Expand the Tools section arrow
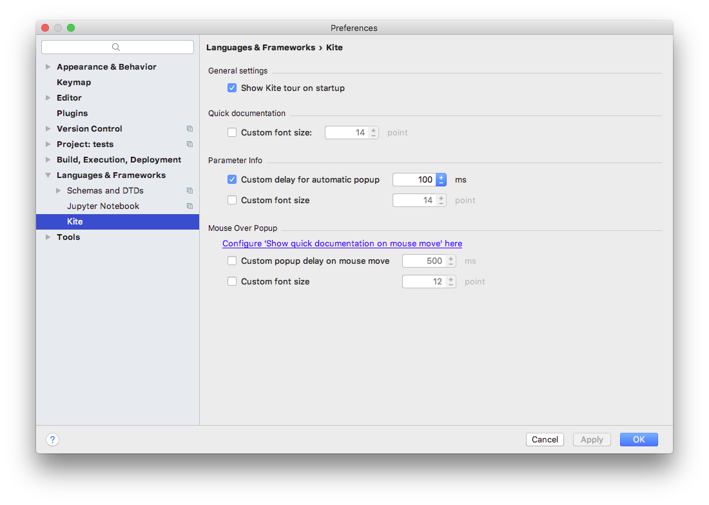 [48, 237]
